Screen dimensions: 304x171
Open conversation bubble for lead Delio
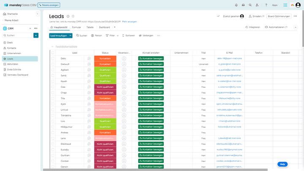(89, 58)
